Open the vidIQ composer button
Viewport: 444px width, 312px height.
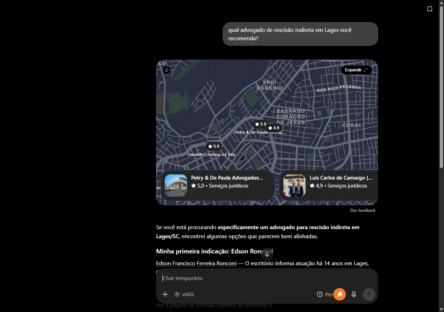tap(184, 294)
